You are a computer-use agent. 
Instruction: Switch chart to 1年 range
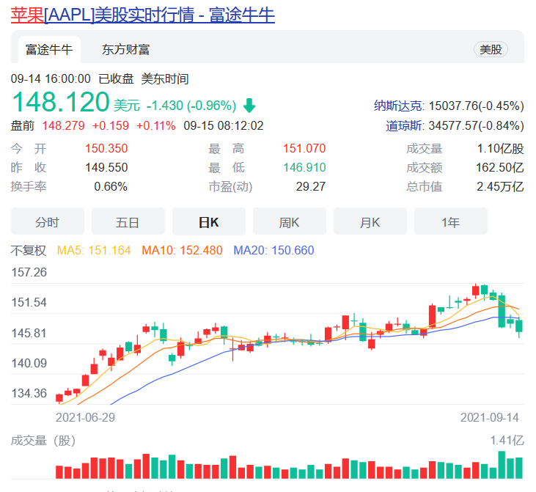tap(451, 222)
